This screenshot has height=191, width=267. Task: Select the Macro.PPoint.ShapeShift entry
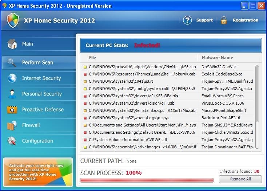[224, 110]
